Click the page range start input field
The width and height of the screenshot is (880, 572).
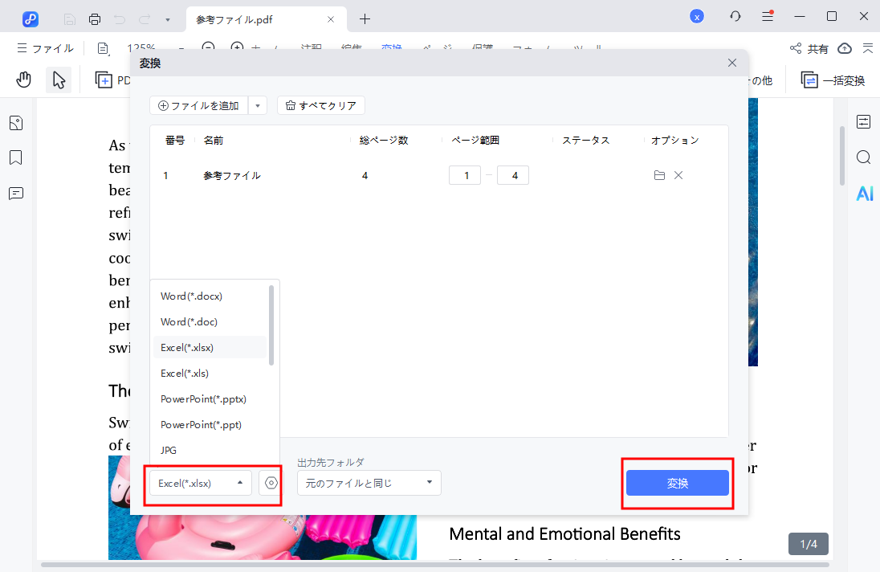[x=464, y=174]
